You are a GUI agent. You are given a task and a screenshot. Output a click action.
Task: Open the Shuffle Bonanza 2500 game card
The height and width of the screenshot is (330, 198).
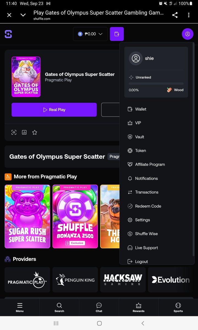[75, 216]
